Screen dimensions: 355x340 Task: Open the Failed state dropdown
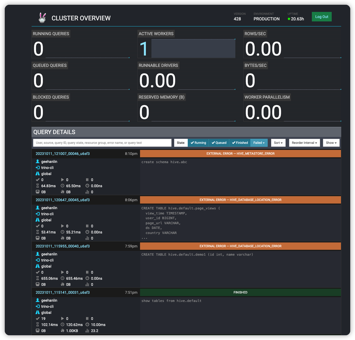[259, 143]
